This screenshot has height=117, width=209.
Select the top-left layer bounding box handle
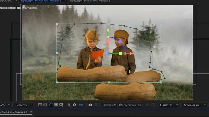click(x=57, y=24)
